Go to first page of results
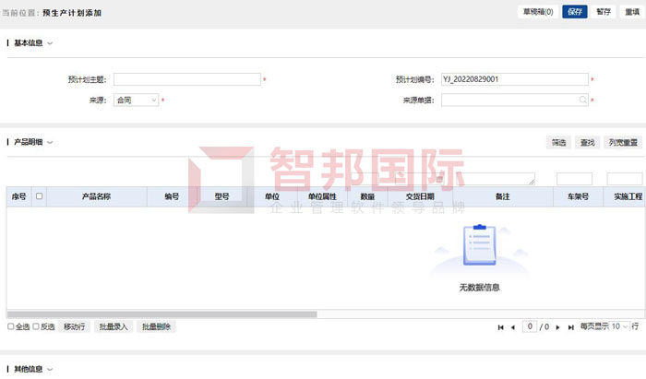The image size is (646, 379). (x=501, y=327)
